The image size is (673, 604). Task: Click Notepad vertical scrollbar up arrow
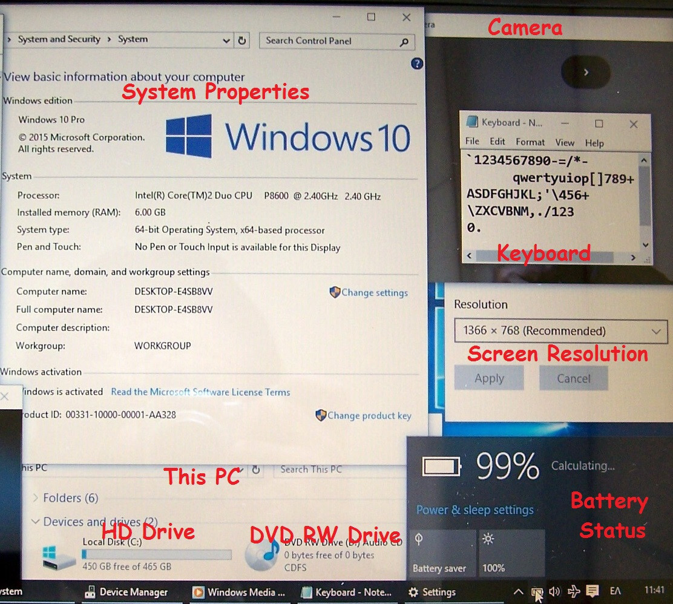[x=644, y=160]
